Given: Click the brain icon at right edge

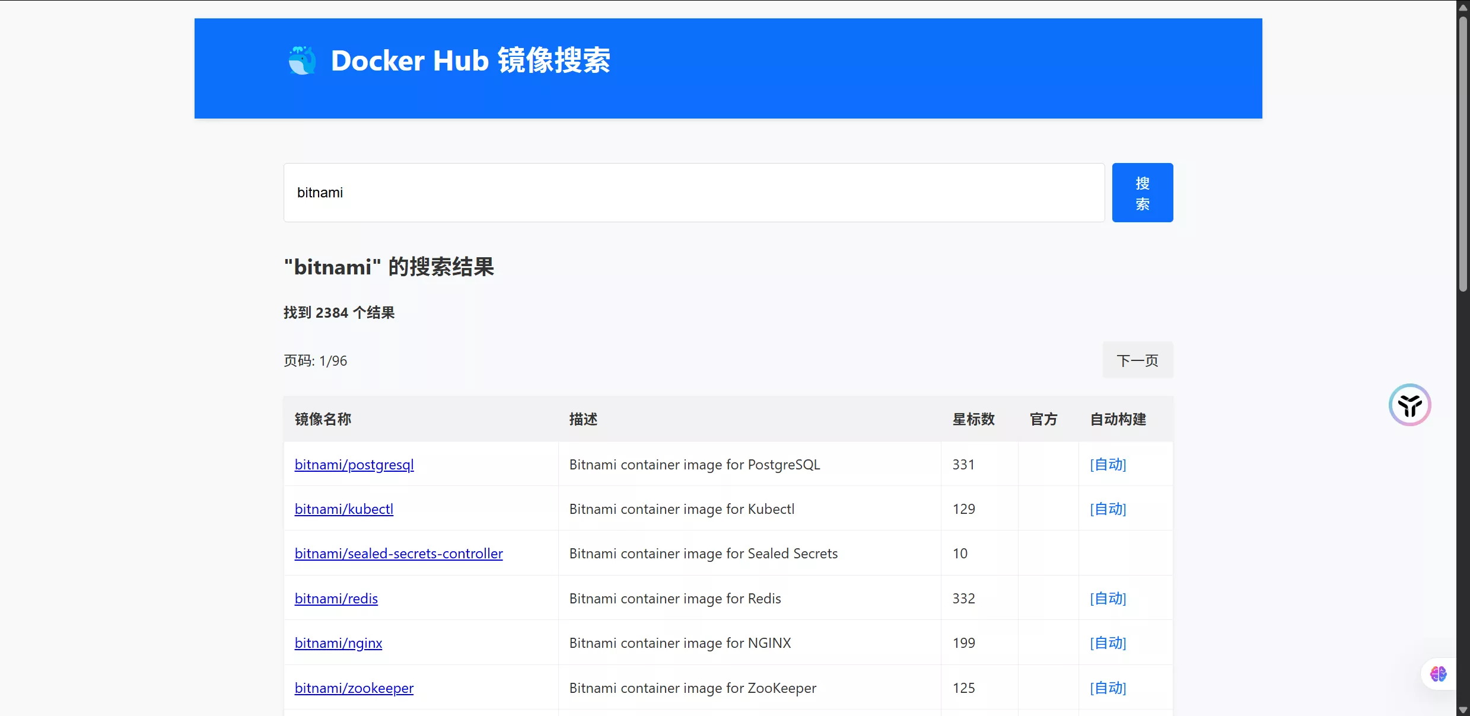Looking at the screenshot, I should [x=1438, y=674].
